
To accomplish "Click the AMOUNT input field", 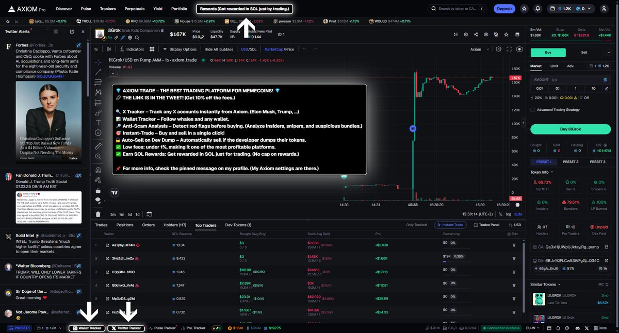I will click(x=571, y=80).
